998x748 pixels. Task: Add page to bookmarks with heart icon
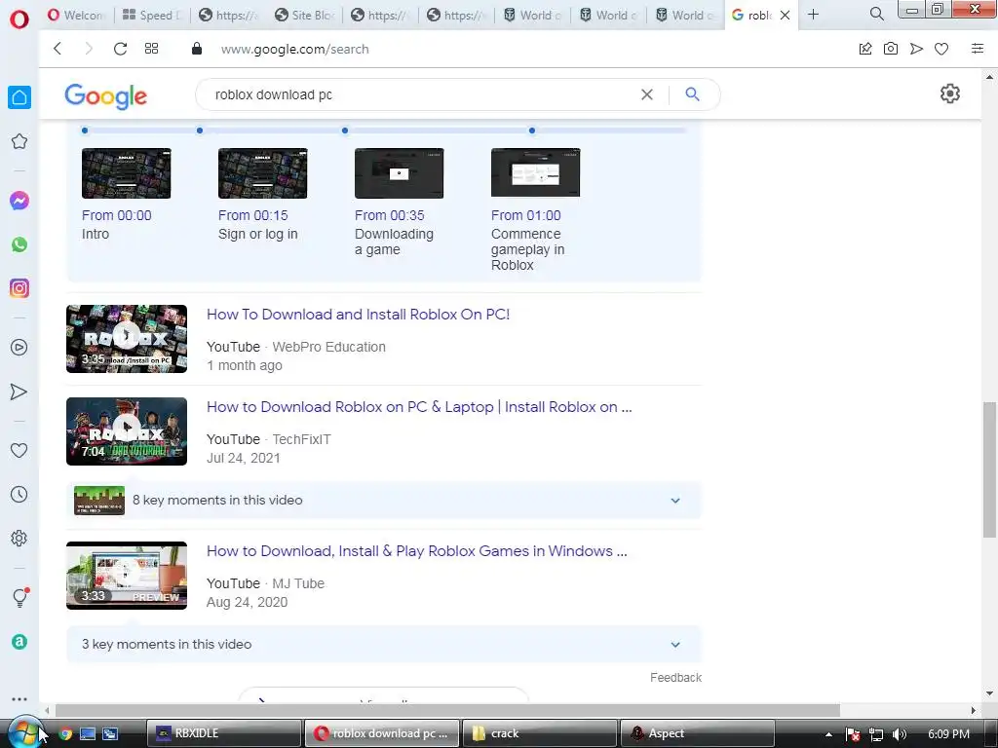point(941,49)
